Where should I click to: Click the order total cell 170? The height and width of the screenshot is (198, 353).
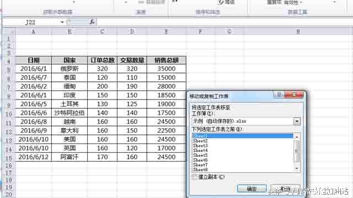tap(102, 157)
